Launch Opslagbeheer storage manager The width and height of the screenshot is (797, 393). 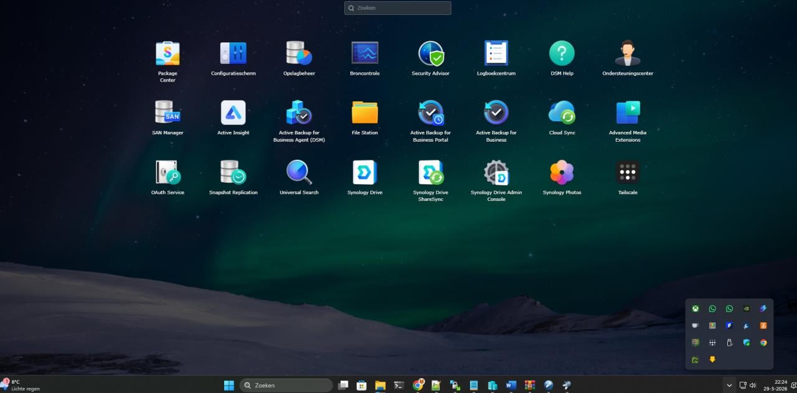pos(298,53)
